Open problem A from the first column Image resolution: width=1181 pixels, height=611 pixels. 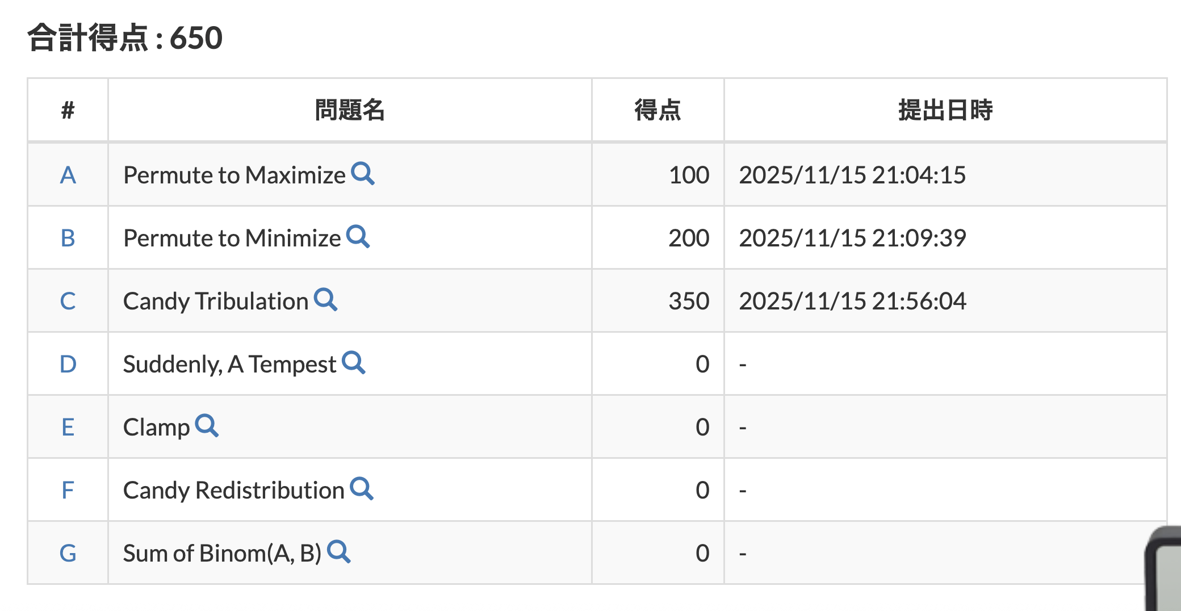coord(68,175)
